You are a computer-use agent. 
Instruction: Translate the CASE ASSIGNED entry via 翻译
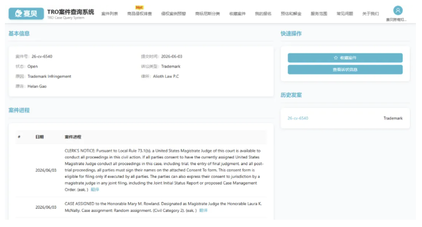(x=203, y=211)
